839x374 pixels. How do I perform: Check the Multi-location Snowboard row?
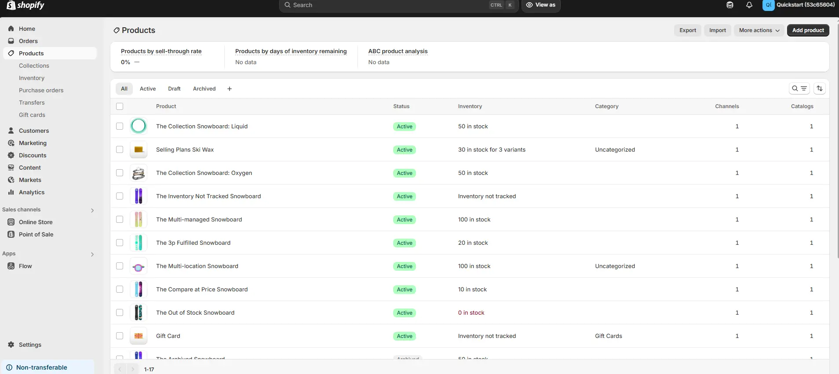click(120, 266)
